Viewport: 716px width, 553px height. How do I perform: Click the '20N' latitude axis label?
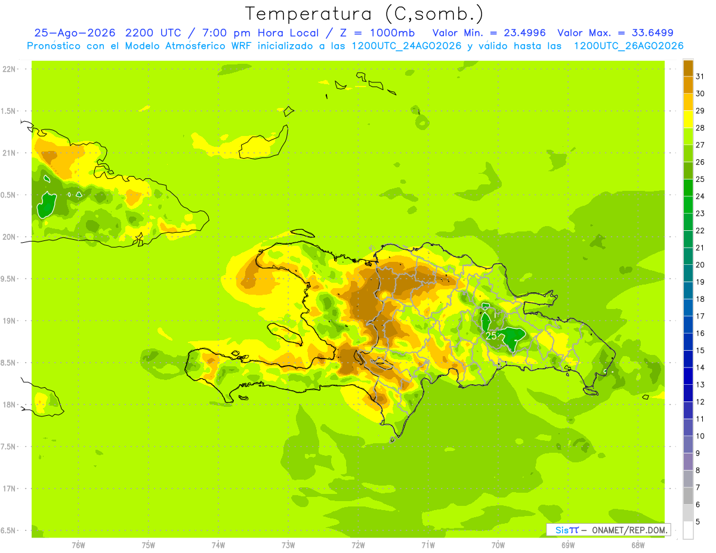pyautogui.click(x=10, y=237)
